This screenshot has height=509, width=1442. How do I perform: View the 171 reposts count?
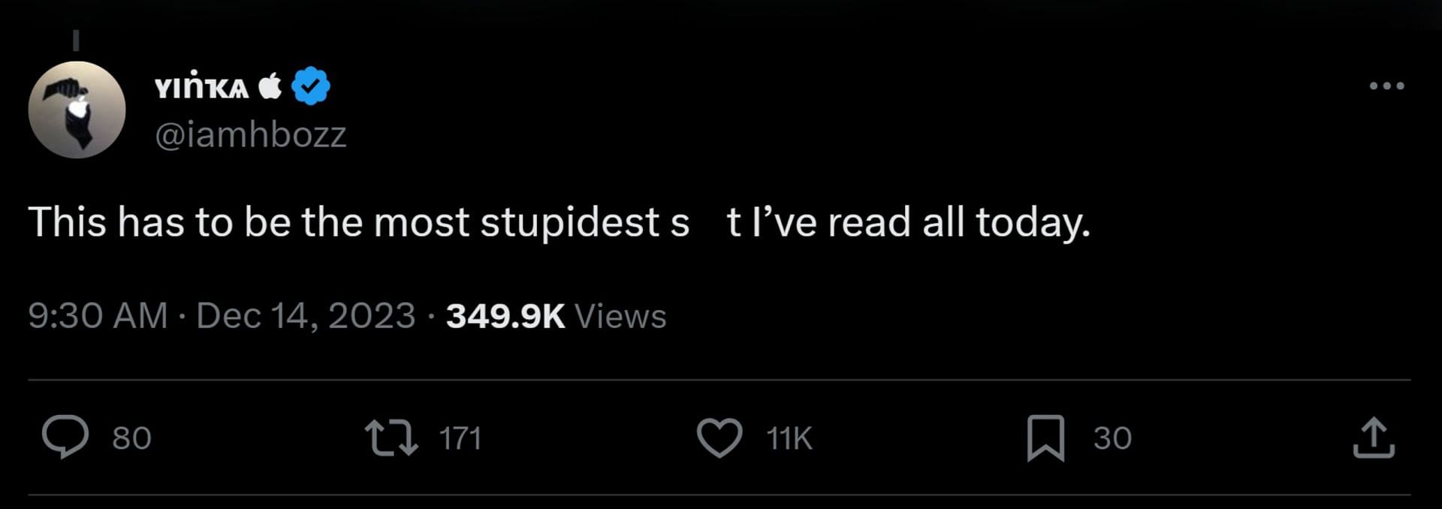pos(460,438)
